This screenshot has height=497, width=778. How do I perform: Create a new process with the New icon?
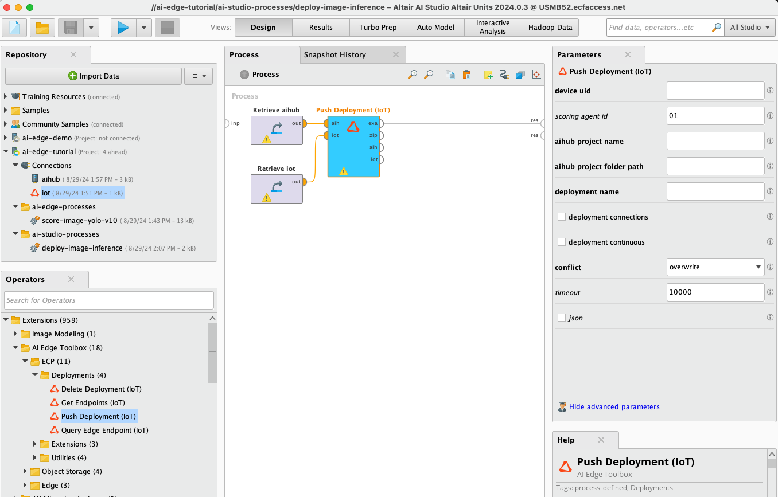pos(14,27)
